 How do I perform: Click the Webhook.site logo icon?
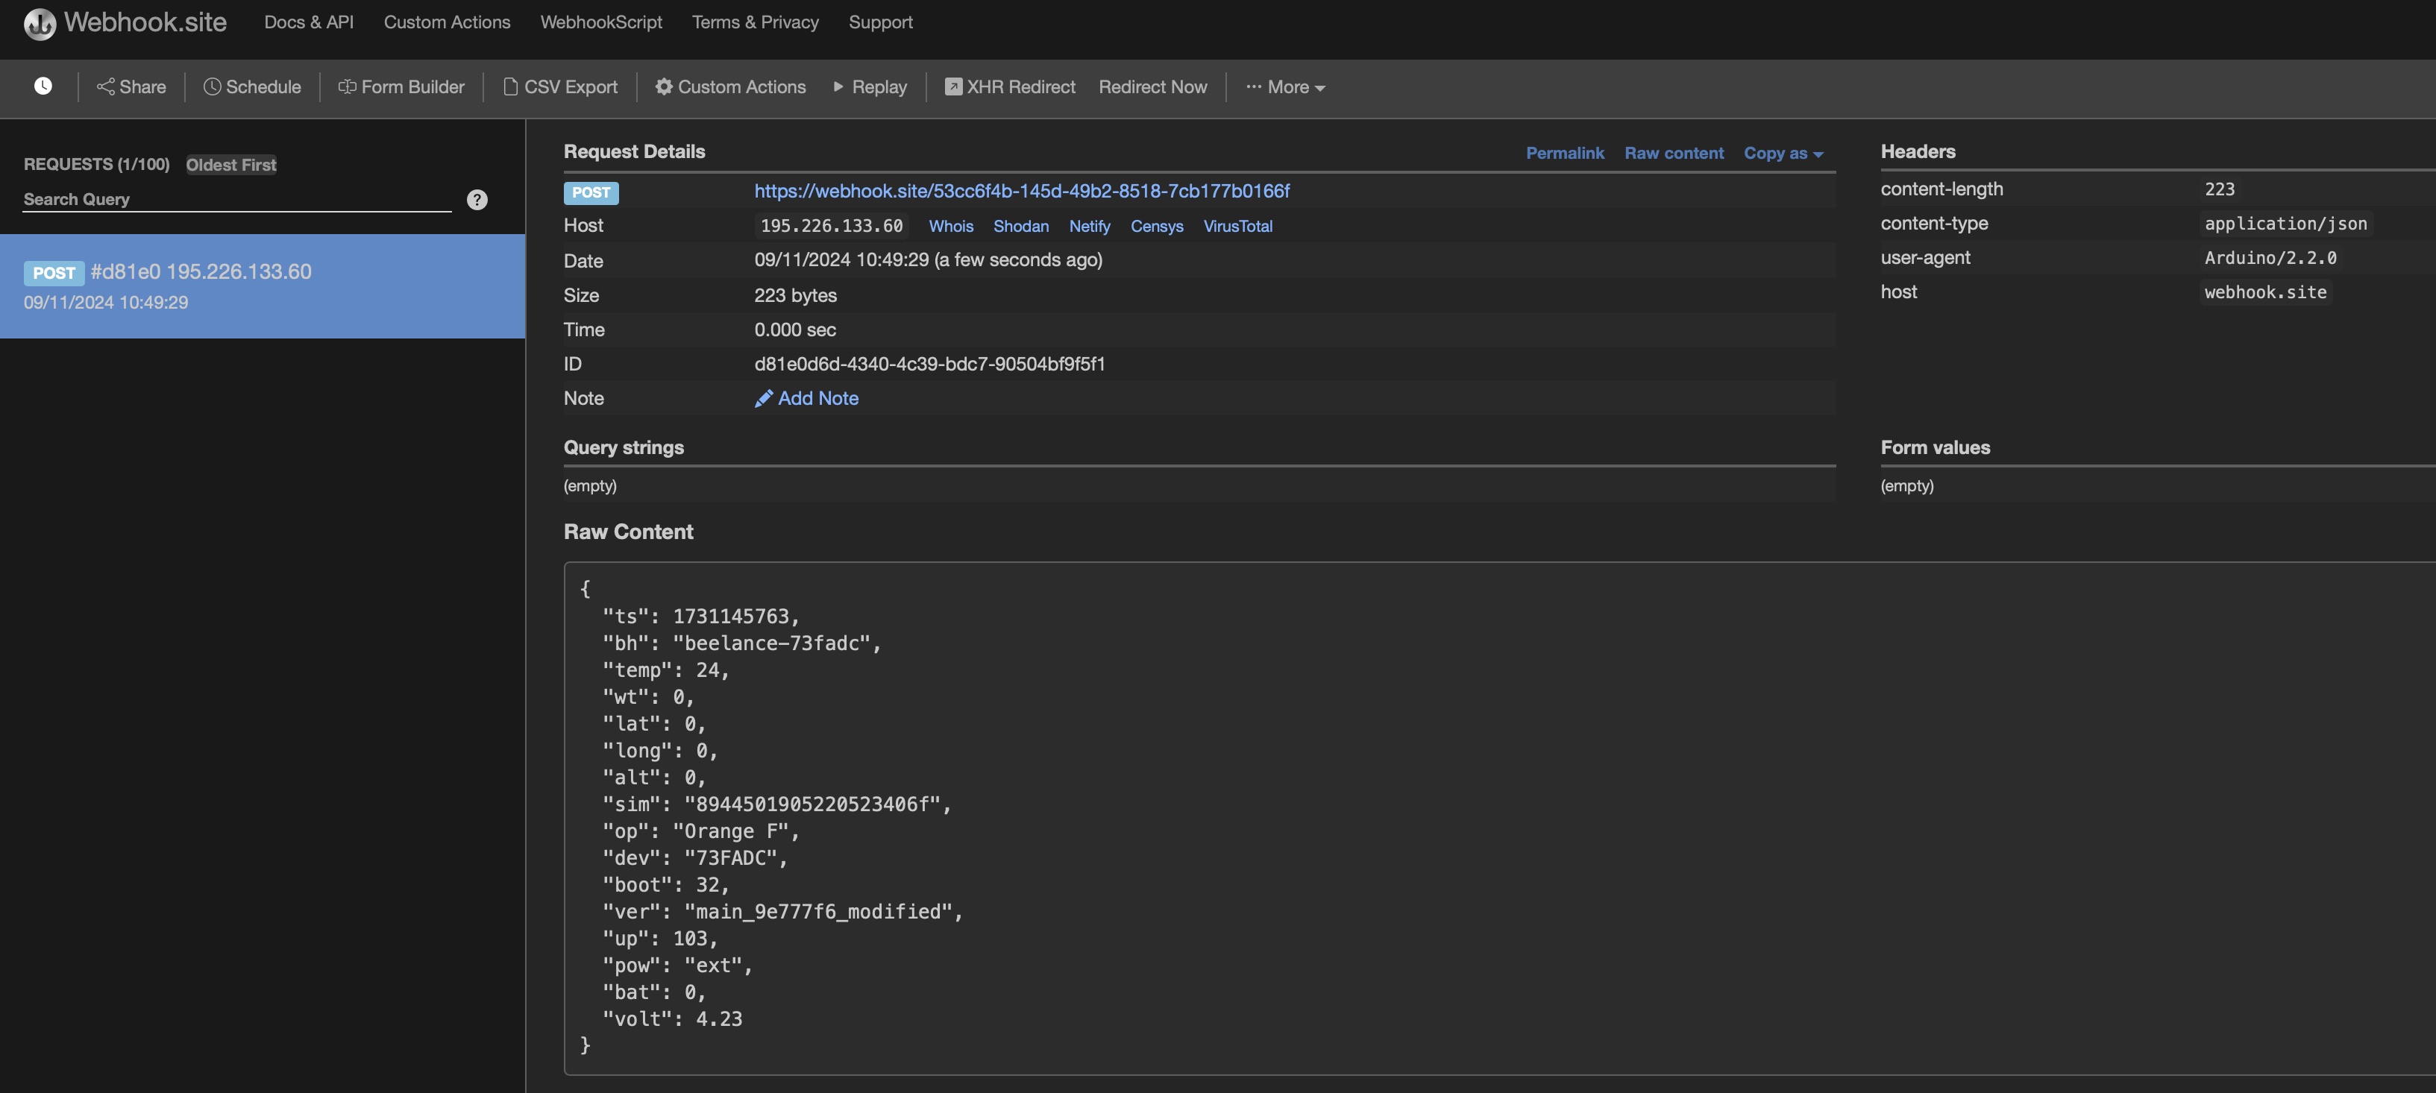[x=39, y=22]
